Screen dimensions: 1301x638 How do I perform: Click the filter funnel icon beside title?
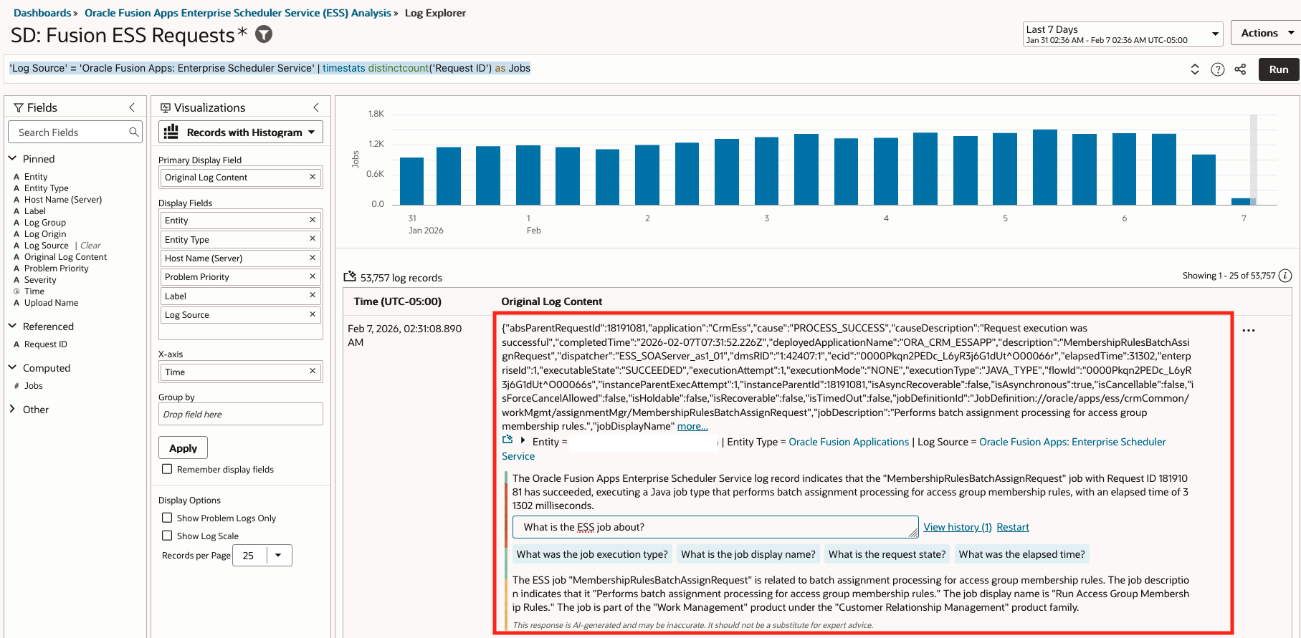coord(264,34)
